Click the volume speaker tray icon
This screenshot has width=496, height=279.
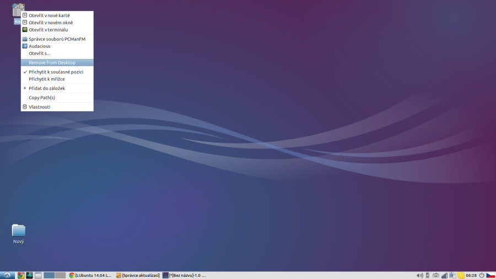(419, 276)
